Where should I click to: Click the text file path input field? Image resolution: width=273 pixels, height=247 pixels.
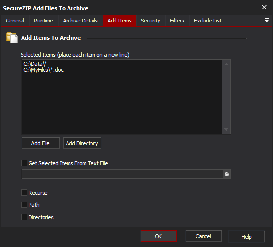tap(122, 174)
